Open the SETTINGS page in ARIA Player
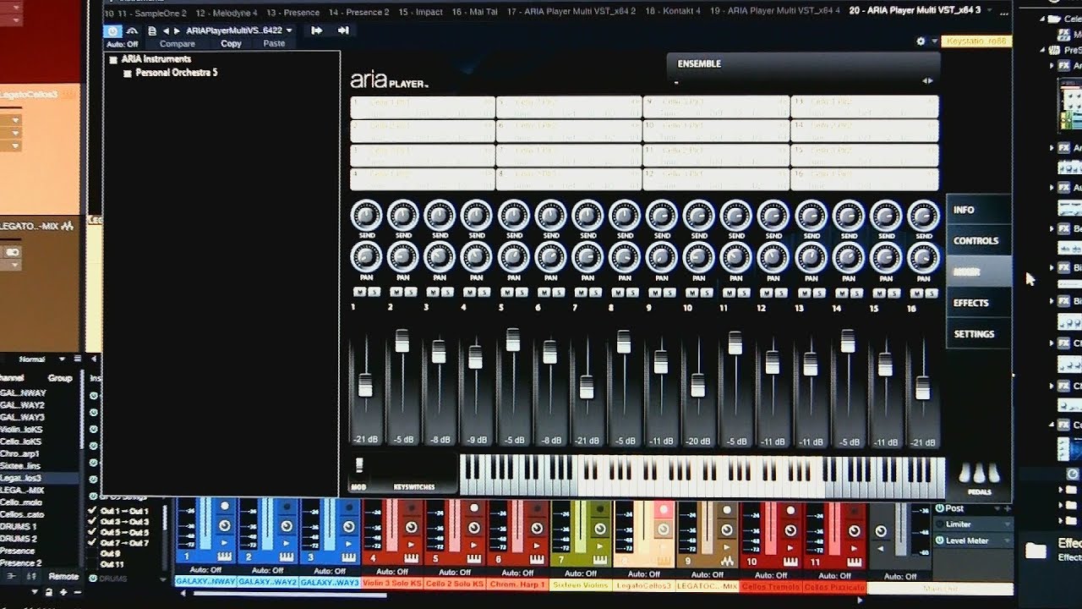The width and height of the screenshot is (1082, 609). [979, 334]
